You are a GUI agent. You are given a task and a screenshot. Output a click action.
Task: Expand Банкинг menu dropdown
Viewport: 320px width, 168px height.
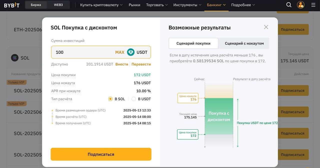tap(216, 5)
